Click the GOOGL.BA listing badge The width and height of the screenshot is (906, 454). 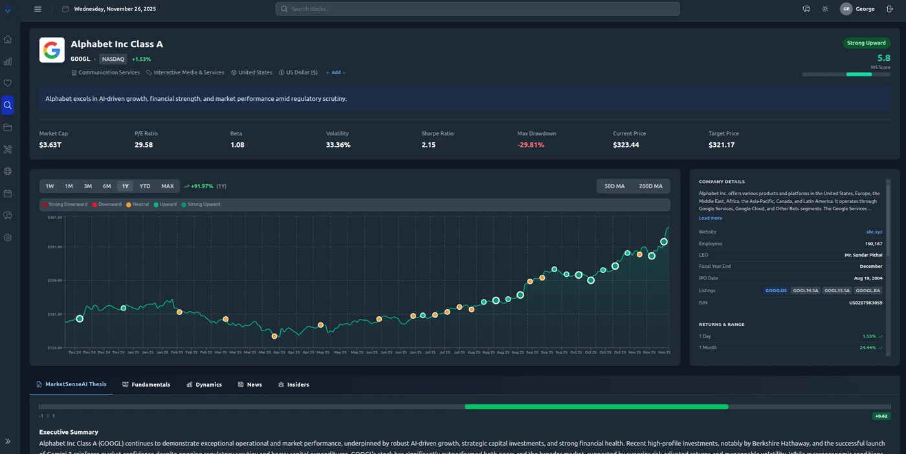(x=868, y=290)
